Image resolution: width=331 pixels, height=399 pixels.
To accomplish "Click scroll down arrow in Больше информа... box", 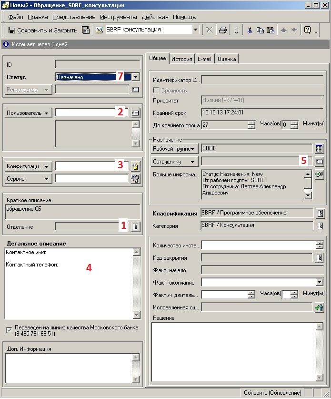I will point(308,195).
